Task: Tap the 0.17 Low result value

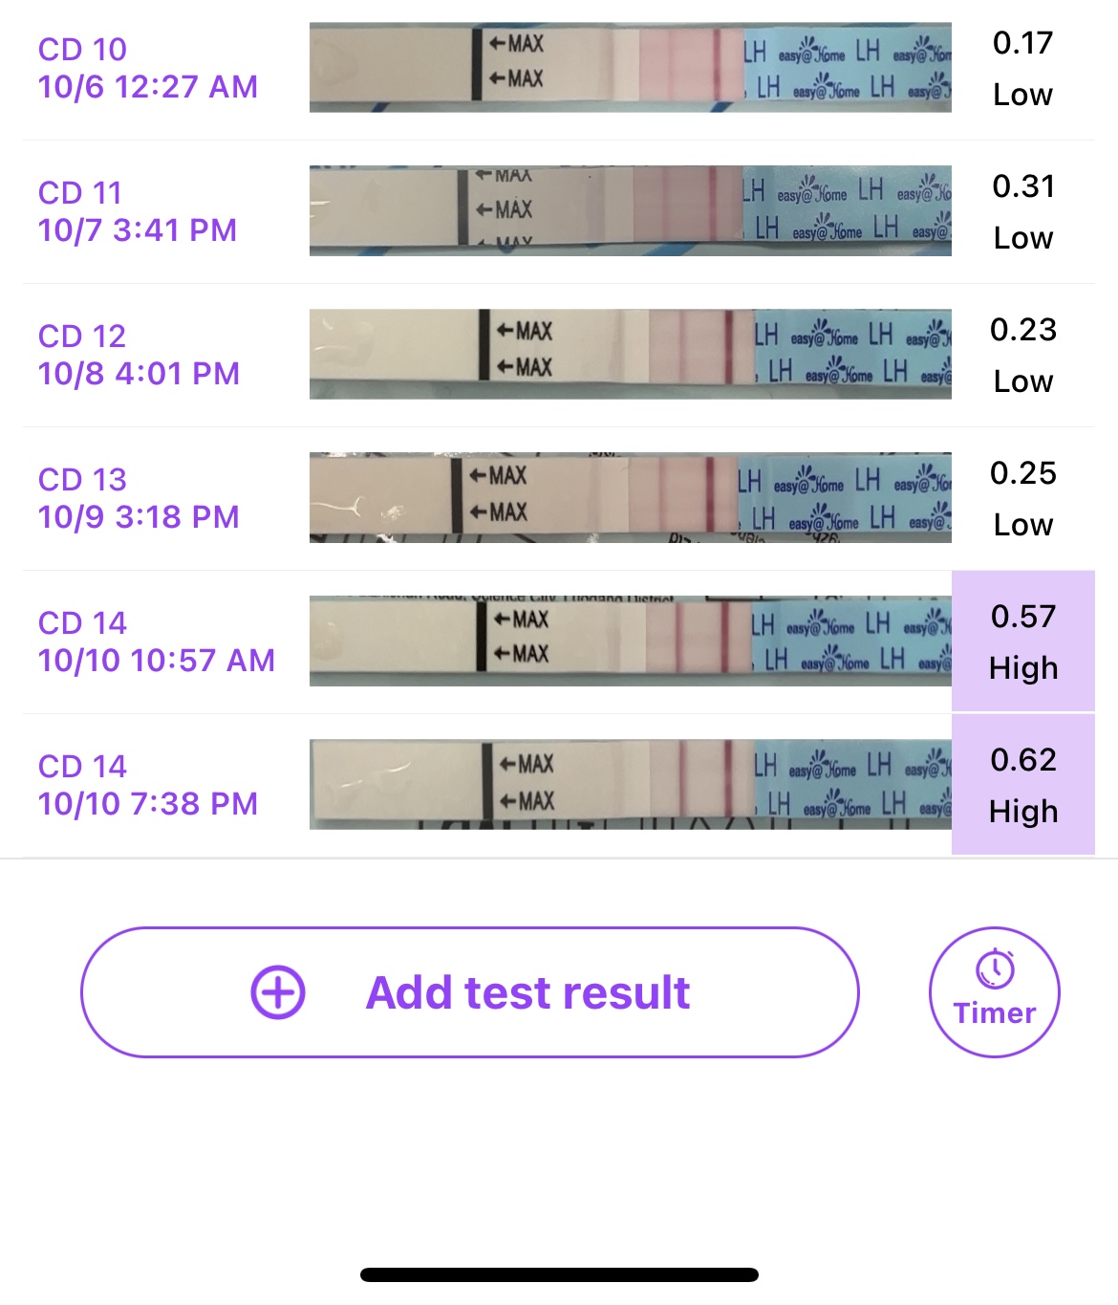Action: pos(1023,68)
